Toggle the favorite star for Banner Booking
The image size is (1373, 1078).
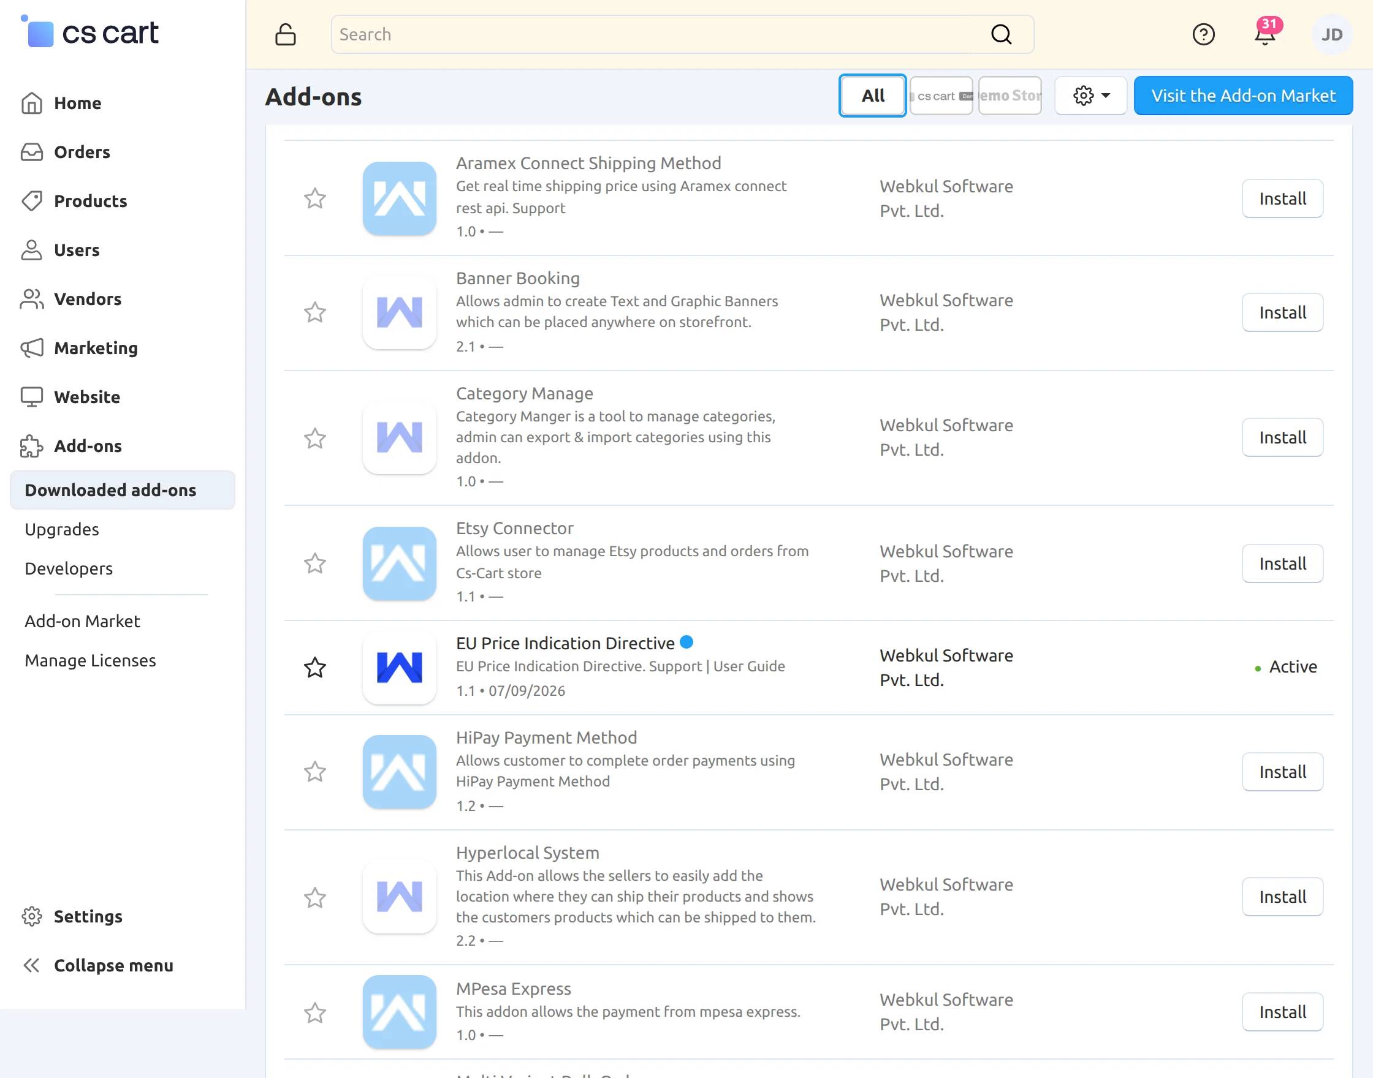pyautogui.click(x=314, y=312)
